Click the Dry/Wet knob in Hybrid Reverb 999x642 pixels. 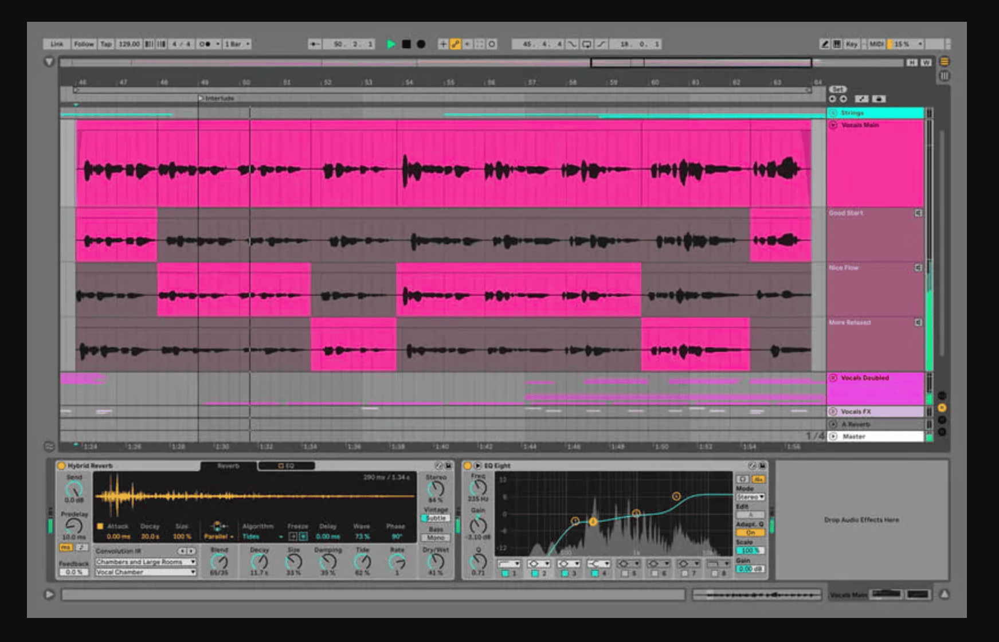(x=436, y=562)
